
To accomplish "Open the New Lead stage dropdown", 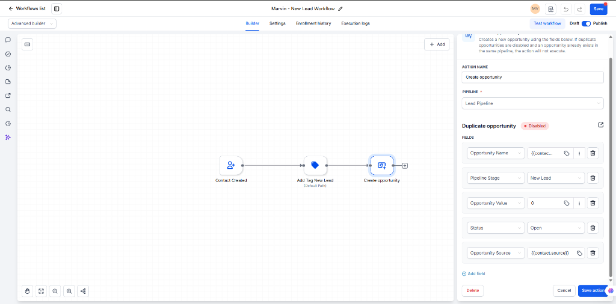I will [x=556, y=178].
